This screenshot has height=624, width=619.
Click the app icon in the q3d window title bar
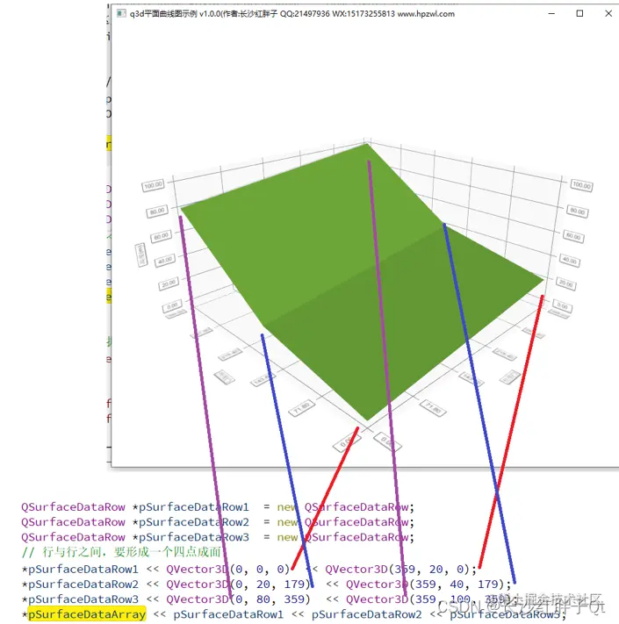121,13
